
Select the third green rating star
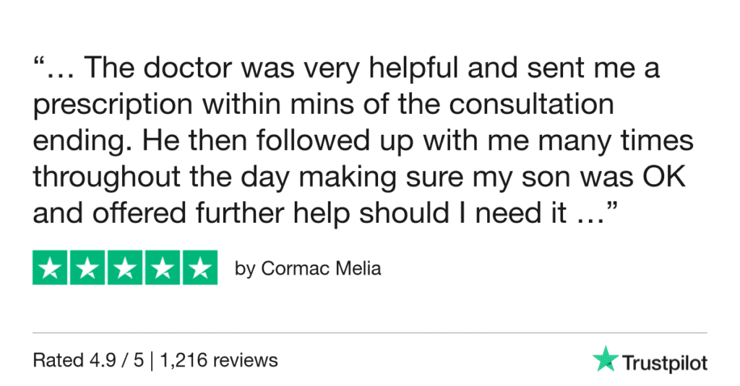pos(125,268)
